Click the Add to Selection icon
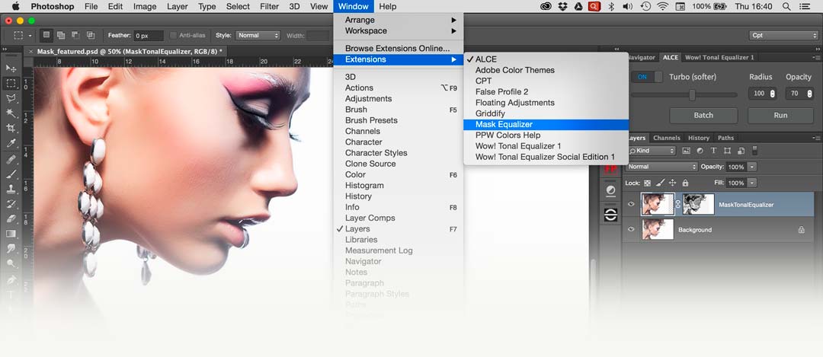Screen dimensions: 823x357 (x=61, y=35)
